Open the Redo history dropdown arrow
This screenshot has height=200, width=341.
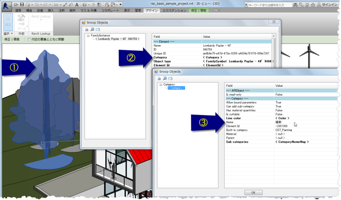tap(49, 5)
